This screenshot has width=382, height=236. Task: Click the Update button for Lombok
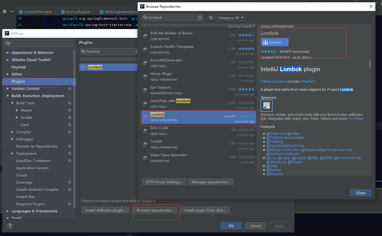click(275, 42)
